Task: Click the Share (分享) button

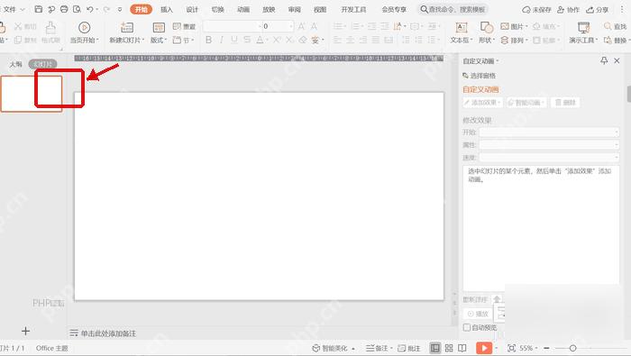Action: pos(598,9)
